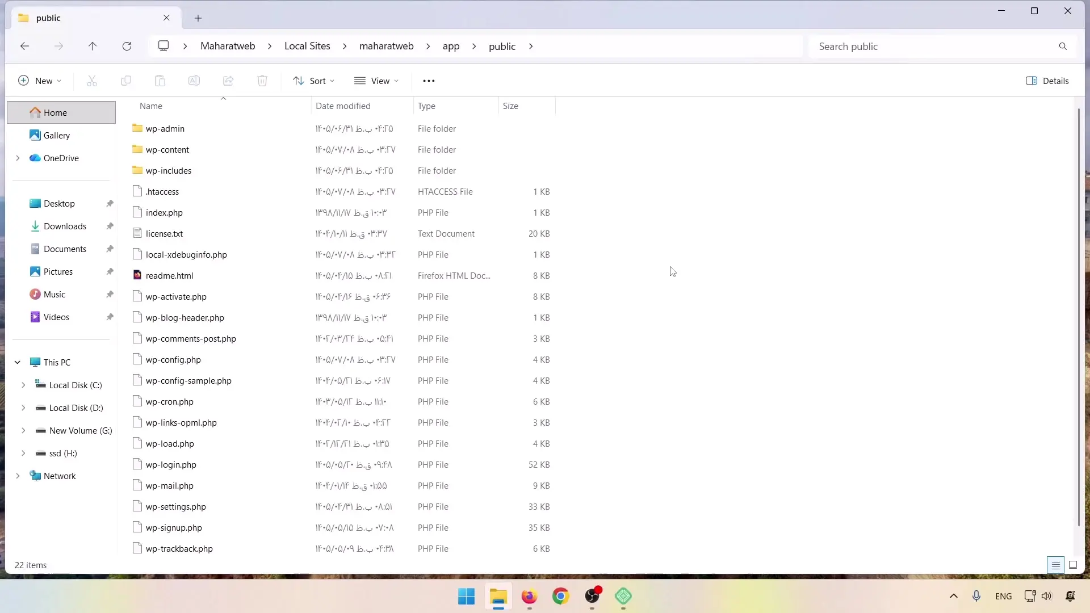Show hidden system tray icons
Viewport: 1090px width, 613px height.
954,596
